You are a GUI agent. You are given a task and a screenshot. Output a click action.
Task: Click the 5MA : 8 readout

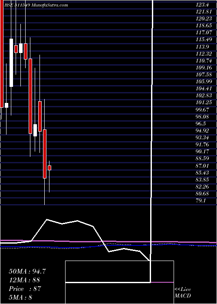coord(20,297)
